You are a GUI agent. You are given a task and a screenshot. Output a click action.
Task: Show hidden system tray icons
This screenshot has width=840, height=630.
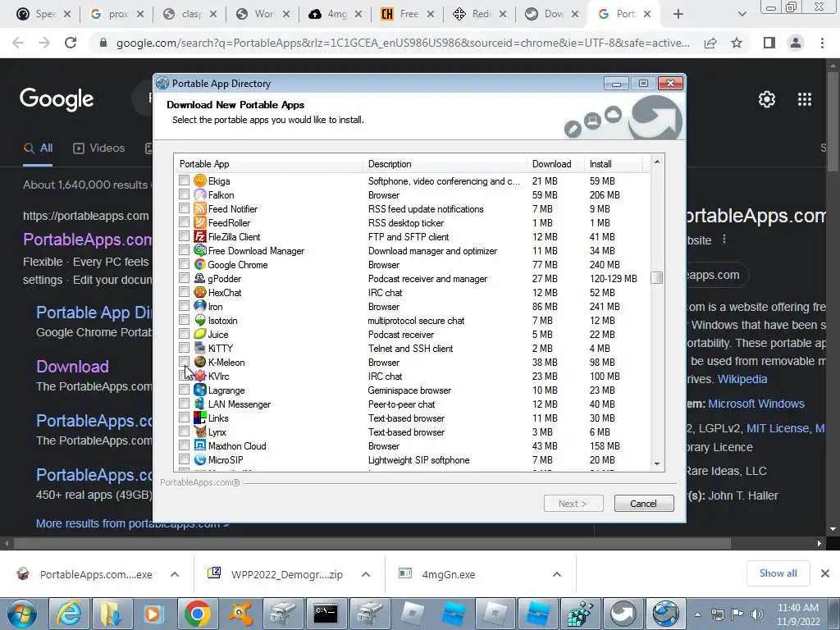coord(697,614)
